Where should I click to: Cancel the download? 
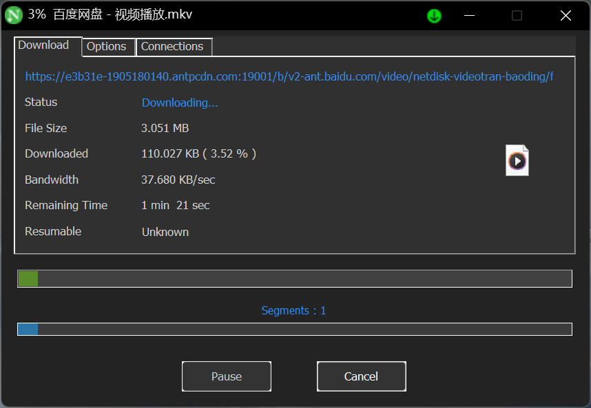point(361,376)
